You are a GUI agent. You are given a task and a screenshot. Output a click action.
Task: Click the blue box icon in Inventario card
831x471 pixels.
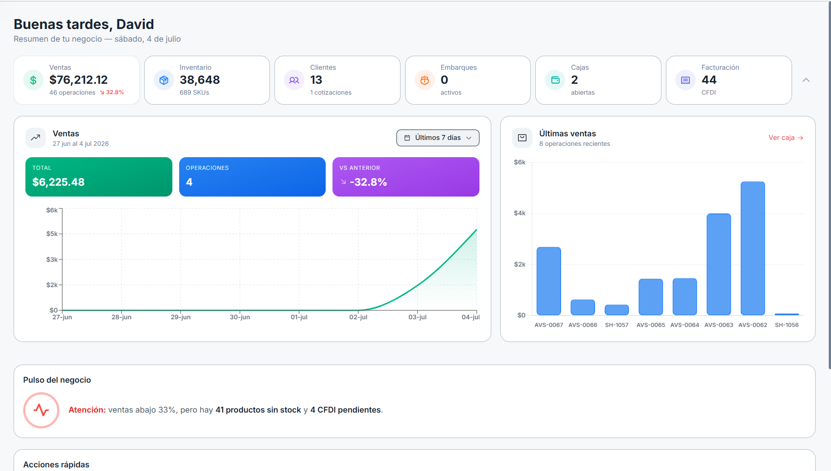point(164,80)
